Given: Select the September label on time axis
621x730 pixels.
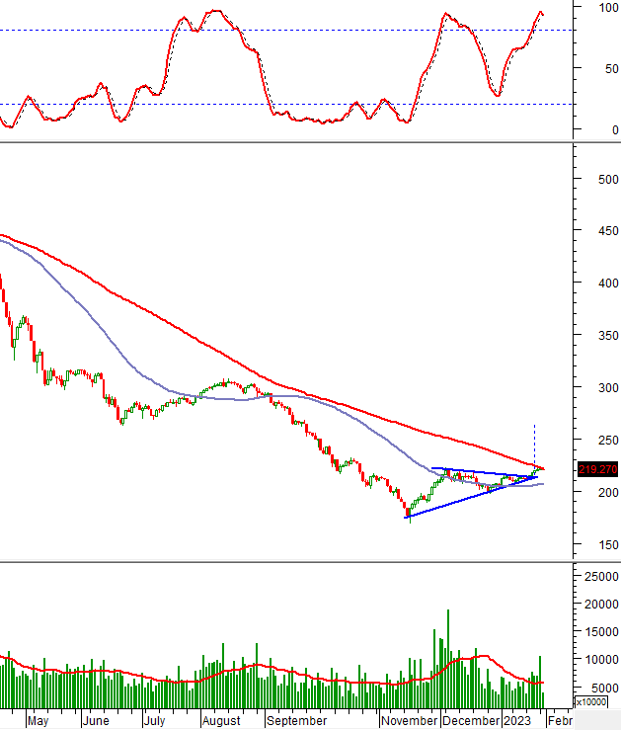Looking at the screenshot, I should tap(296, 721).
